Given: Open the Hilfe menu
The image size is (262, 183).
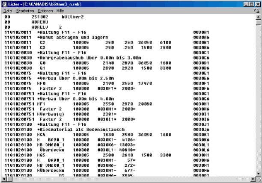Looking at the screenshot, I should click(60, 11).
